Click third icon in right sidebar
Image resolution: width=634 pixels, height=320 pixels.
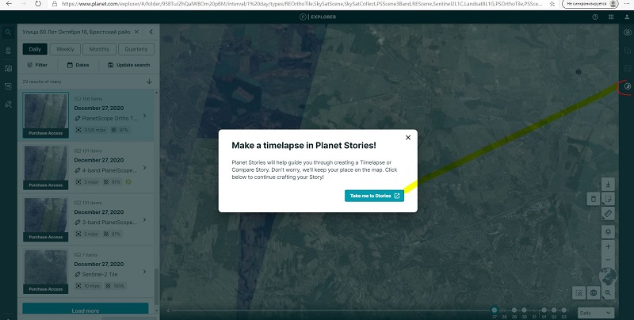(628, 68)
